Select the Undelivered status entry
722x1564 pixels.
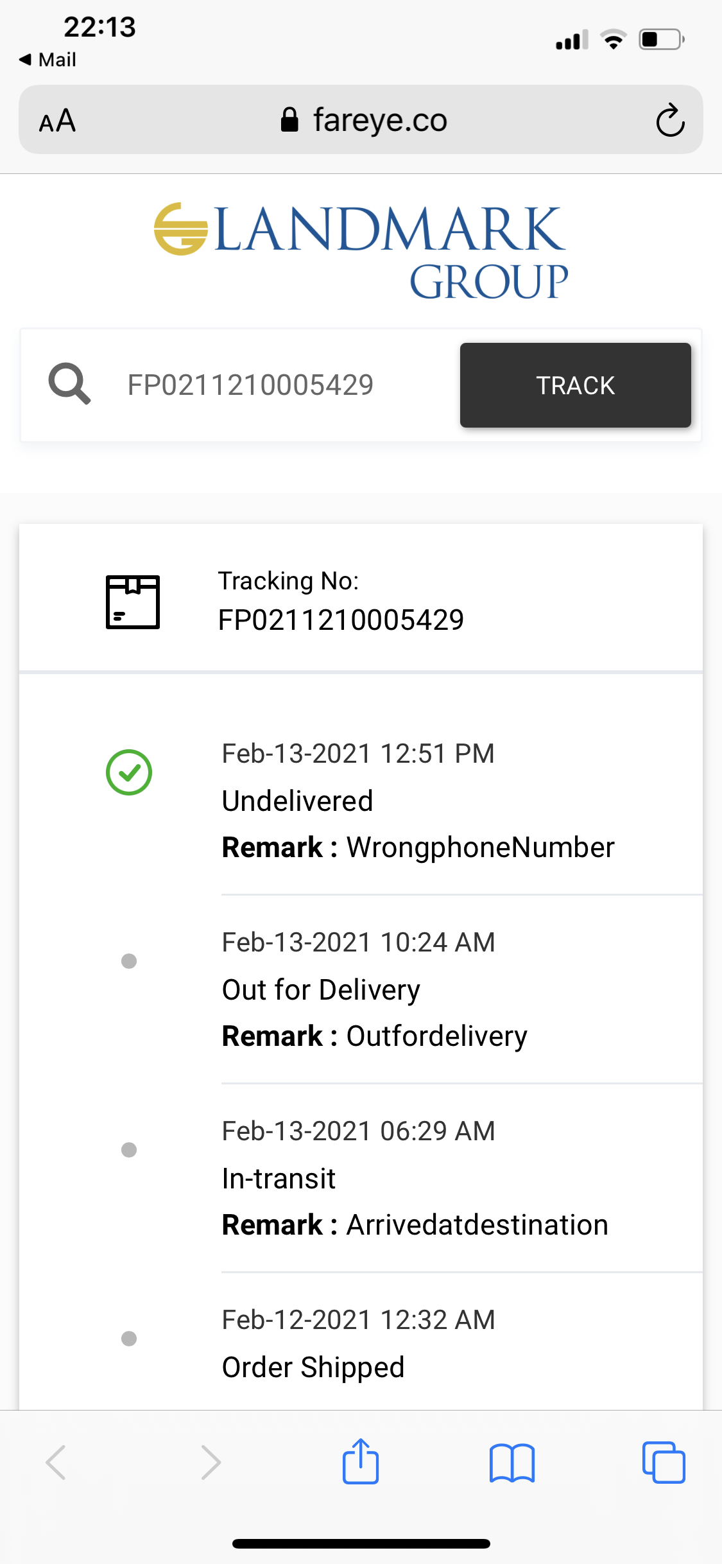[297, 801]
